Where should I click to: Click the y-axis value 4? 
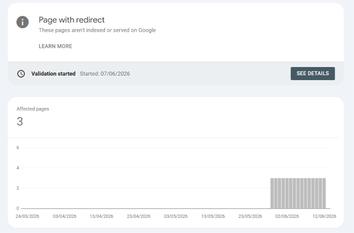coord(18,168)
